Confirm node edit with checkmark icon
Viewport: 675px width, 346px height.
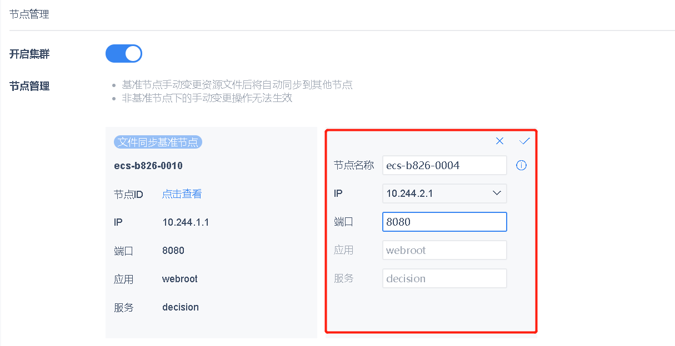click(524, 141)
